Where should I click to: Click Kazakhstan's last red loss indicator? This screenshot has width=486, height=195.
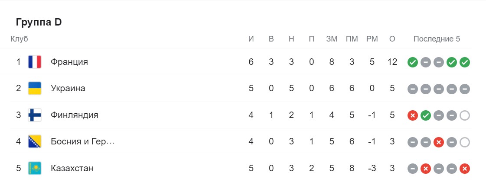pyautogui.click(x=465, y=169)
